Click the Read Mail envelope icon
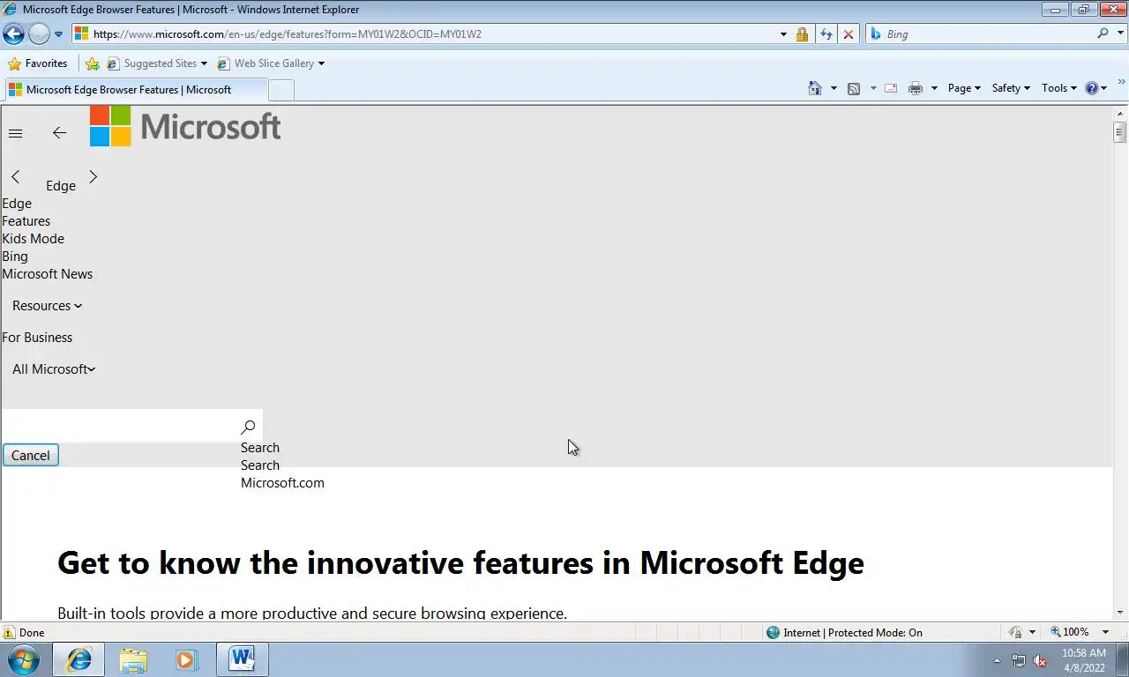Viewport: 1129px width, 677px height. [891, 88]
